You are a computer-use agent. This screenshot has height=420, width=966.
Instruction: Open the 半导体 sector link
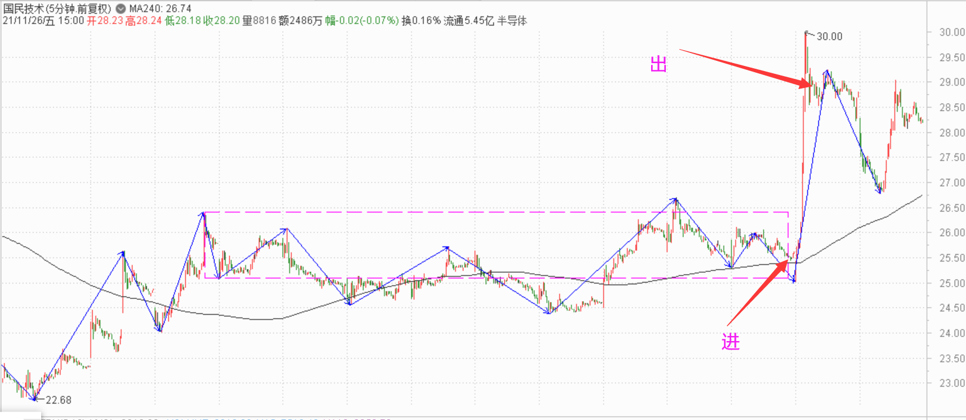(512, 21)
